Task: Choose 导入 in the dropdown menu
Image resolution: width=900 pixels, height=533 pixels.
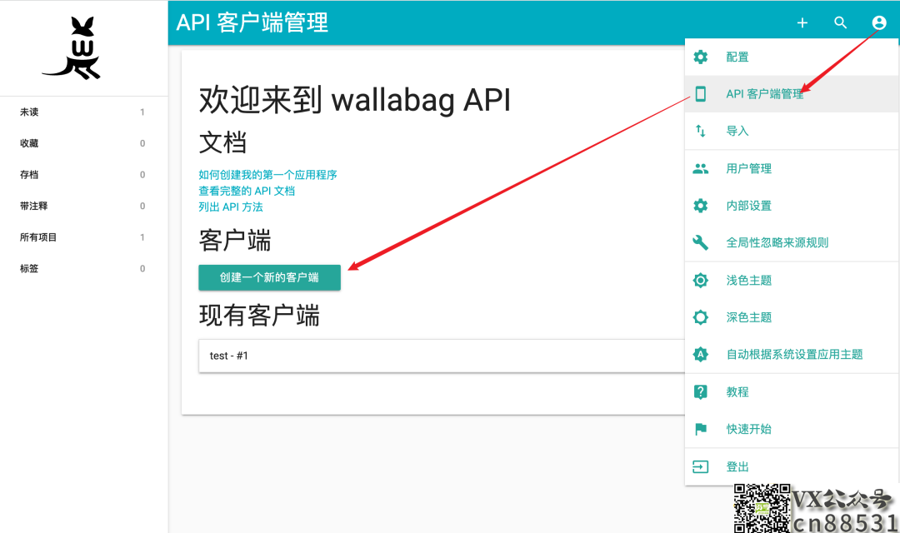Action: (792, 131)
